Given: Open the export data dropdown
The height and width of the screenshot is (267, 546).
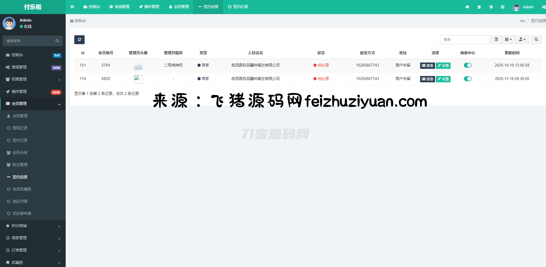Looking at the screenshot, I should coord(522,40).
